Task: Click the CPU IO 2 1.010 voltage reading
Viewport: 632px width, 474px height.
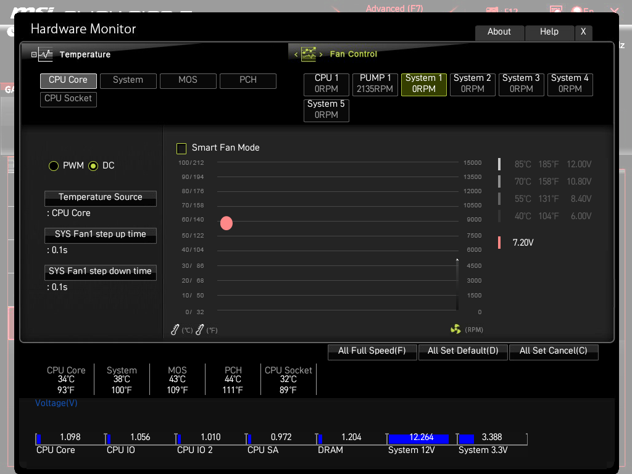Action: pos(210,438)
